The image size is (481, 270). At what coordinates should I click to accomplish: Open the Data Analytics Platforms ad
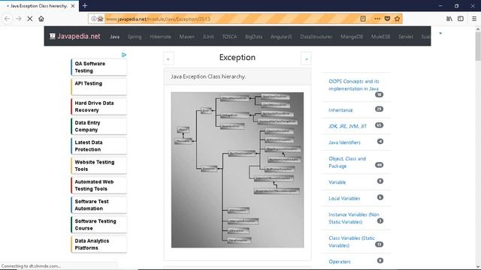[x=98, y=244]
